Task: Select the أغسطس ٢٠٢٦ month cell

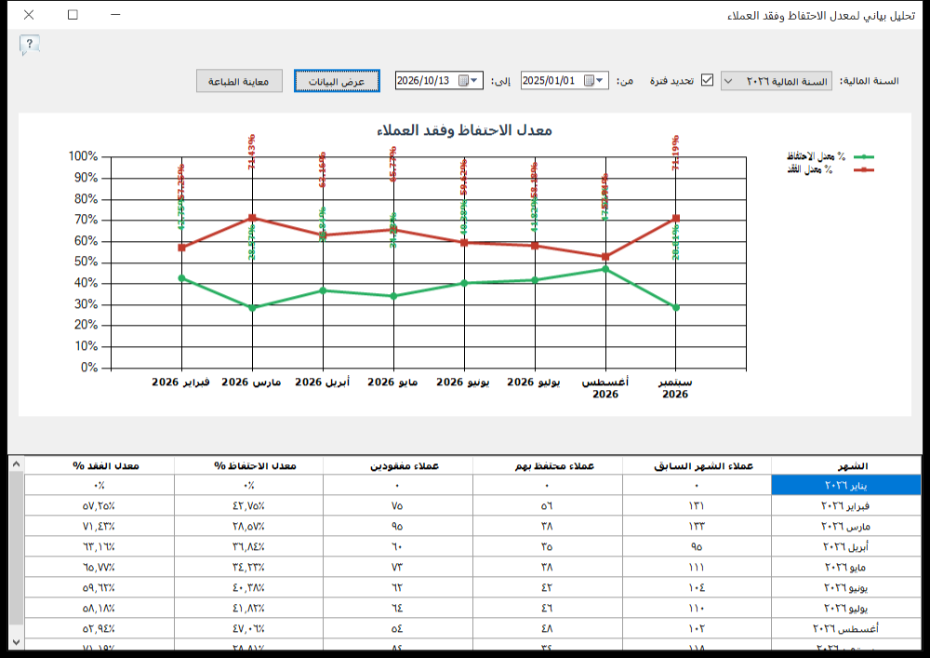Action: [845, 628]
